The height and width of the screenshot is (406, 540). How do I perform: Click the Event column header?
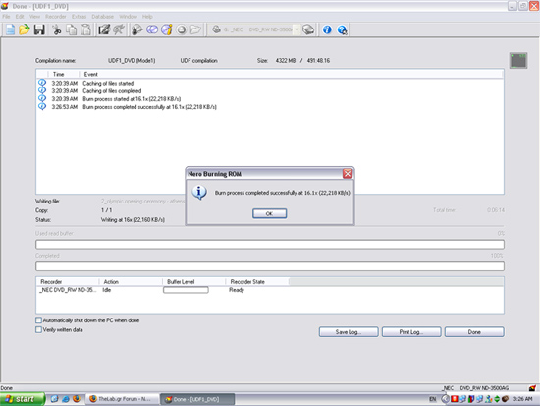point(291,74)
